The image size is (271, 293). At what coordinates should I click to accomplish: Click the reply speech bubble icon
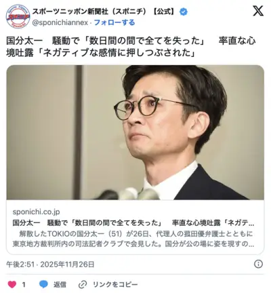pos(43,284)
